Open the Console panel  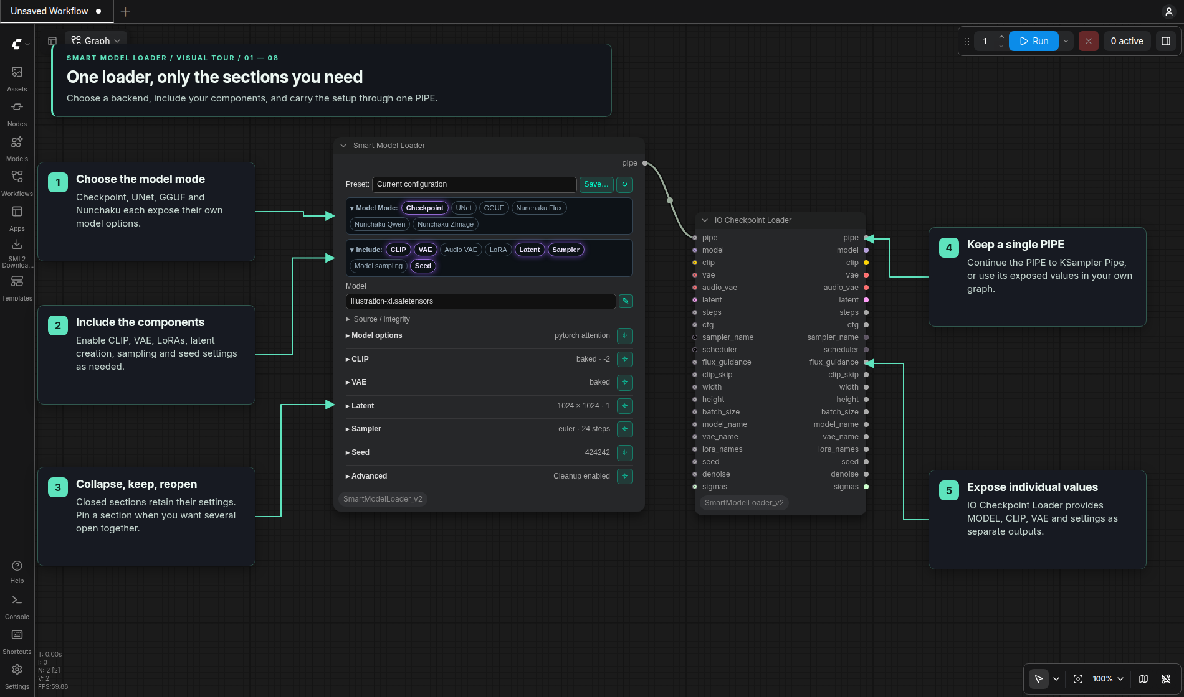coord(17,607)
